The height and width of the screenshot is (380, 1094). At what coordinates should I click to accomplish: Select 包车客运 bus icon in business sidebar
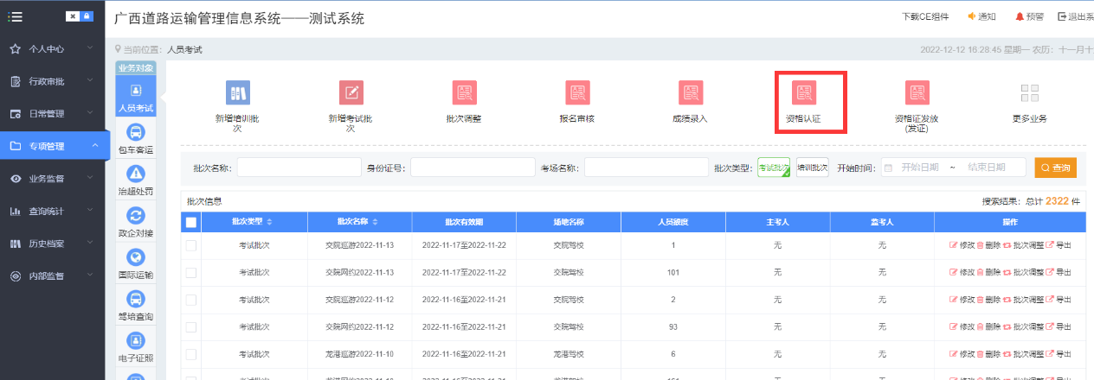click(x=136, y=132)
